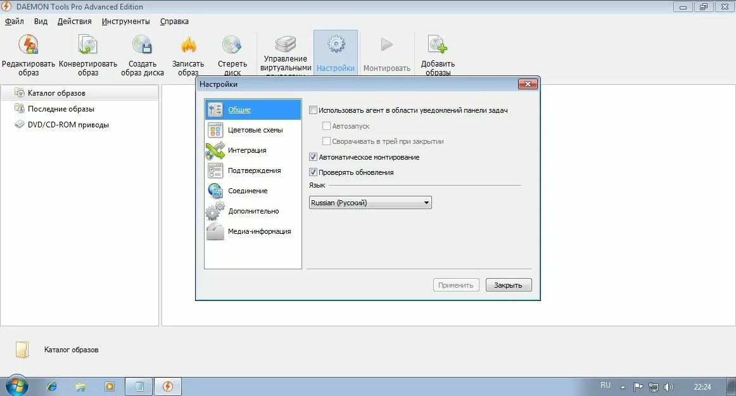This screenshot has height=396, width=736.
Task: Open the Файл menu
Action: coord(15,21)
